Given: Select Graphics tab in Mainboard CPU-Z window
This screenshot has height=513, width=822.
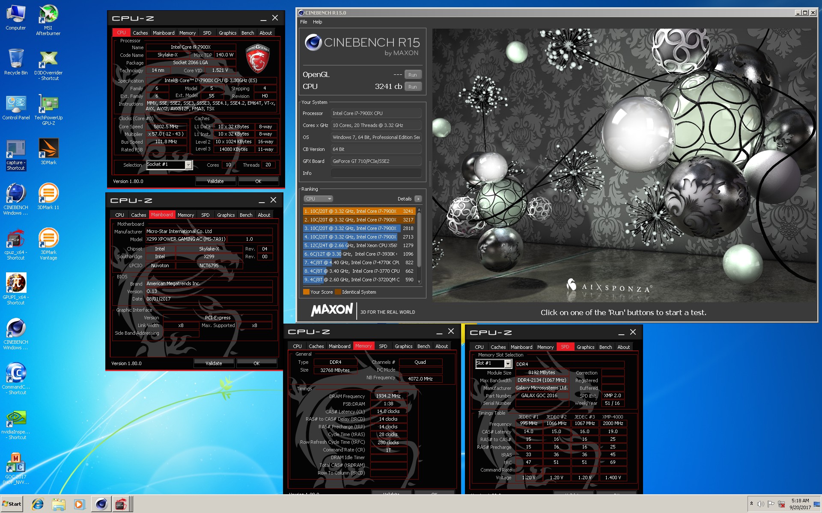Looking at the screenshot, I should coord(226,215).
